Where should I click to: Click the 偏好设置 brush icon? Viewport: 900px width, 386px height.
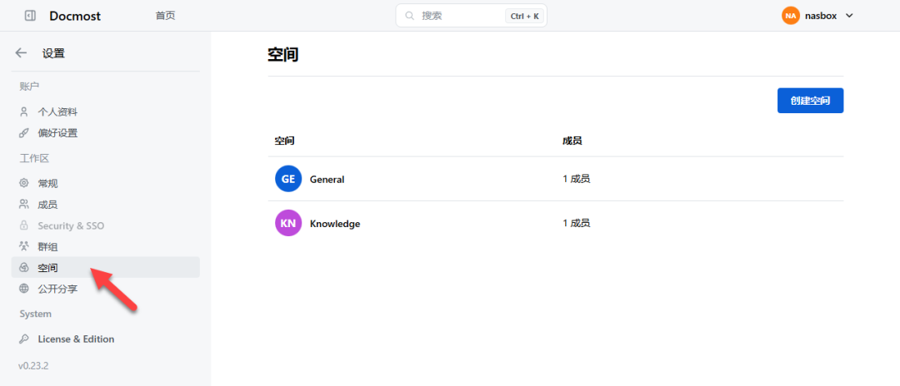pyautogui.click(x=24, y=133)
